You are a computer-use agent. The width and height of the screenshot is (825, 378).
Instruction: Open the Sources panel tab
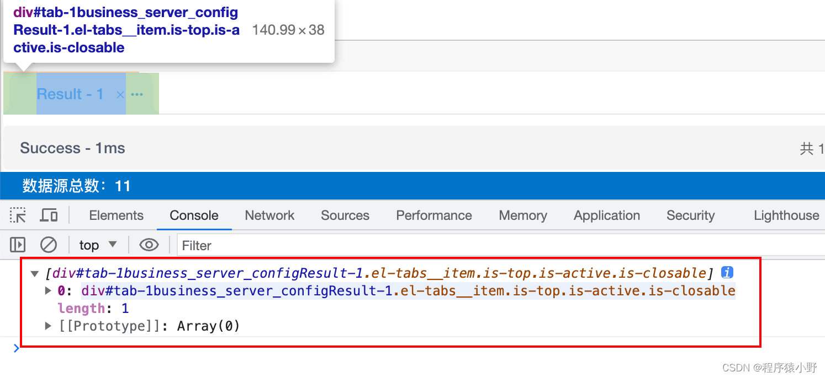(x=345, y=215)
